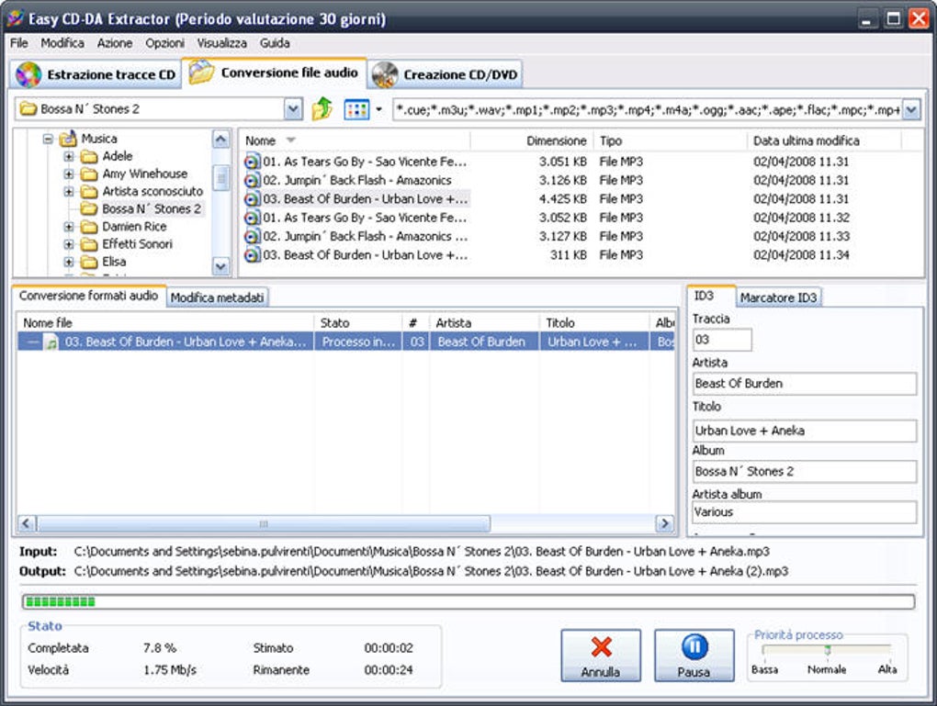Open view mode dropdown arrow
The height and width of the screenshot is (706, 937).
pos(378,109)
